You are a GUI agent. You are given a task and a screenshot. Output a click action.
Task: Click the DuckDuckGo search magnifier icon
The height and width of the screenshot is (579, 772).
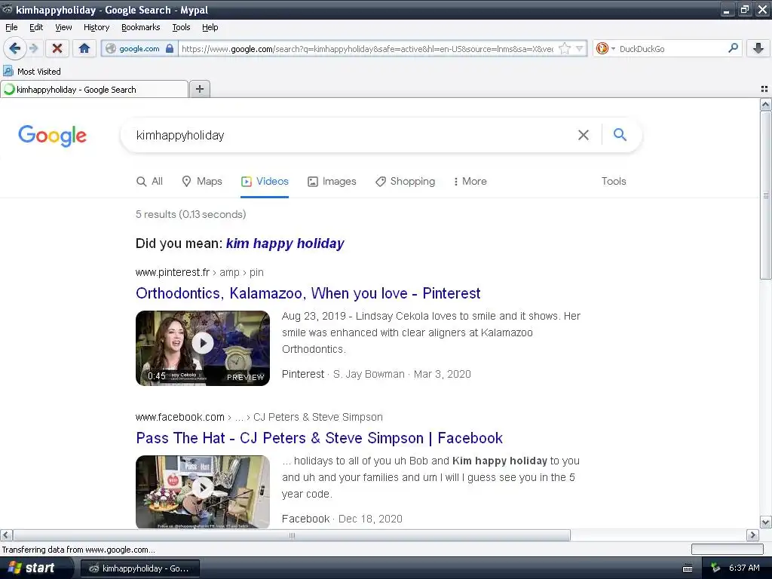point(733,48)
